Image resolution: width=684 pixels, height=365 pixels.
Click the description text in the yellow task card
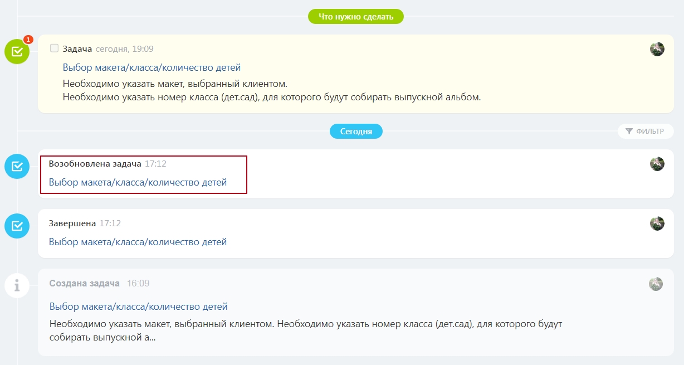(271, 91)
